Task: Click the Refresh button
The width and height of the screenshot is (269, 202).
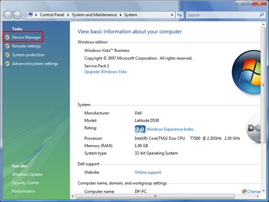Action: click(180, 15)
